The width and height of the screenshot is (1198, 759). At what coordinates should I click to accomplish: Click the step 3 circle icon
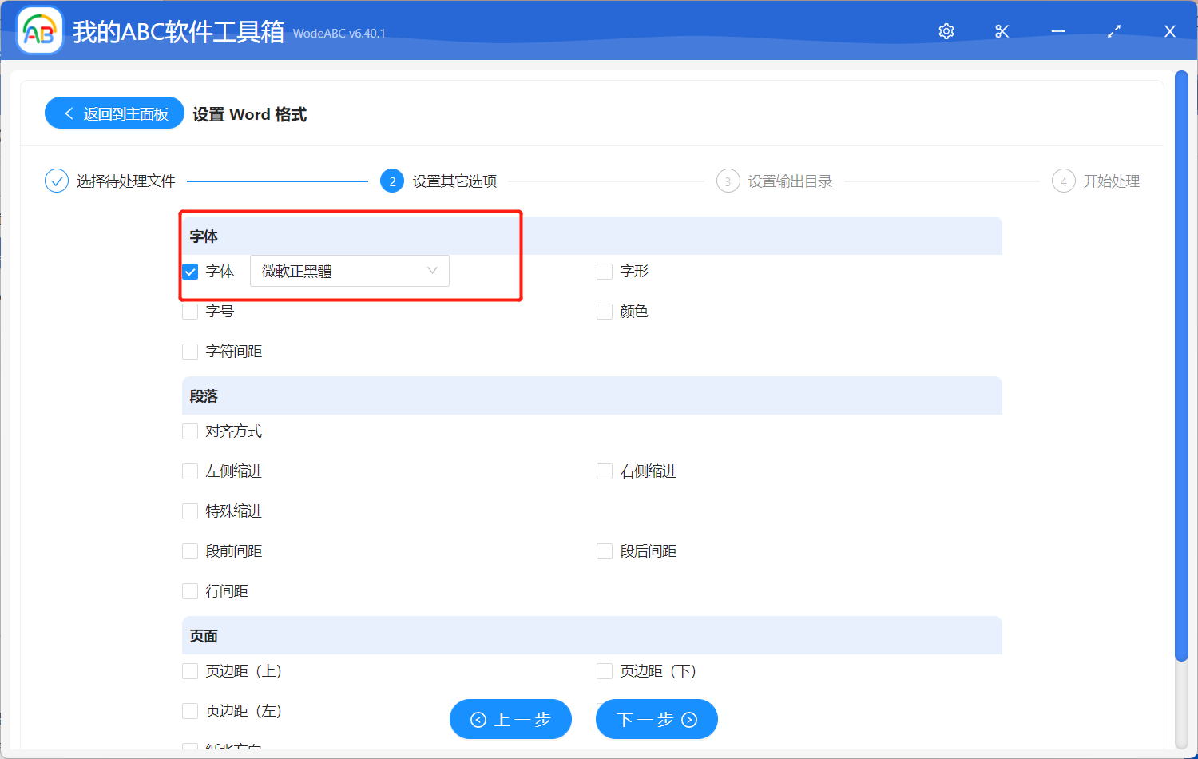[728, 181]
